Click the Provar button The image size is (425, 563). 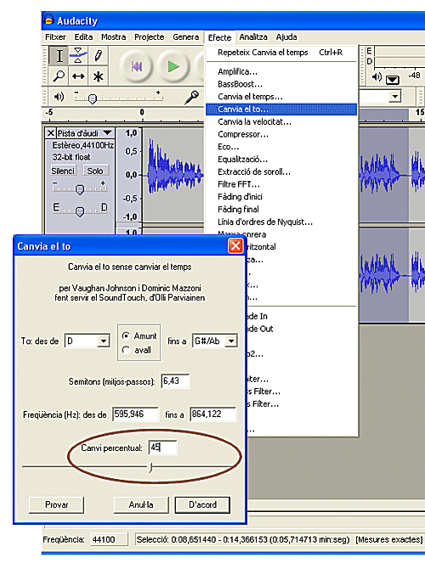pos(56,505)
